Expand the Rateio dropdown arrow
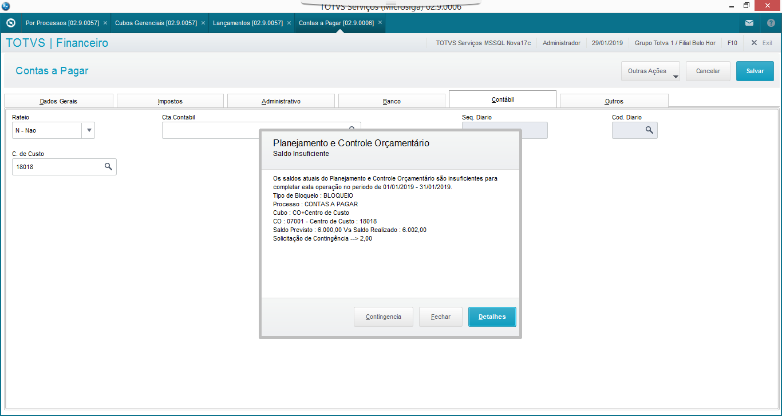782x416 pixels. click(89, 130)
